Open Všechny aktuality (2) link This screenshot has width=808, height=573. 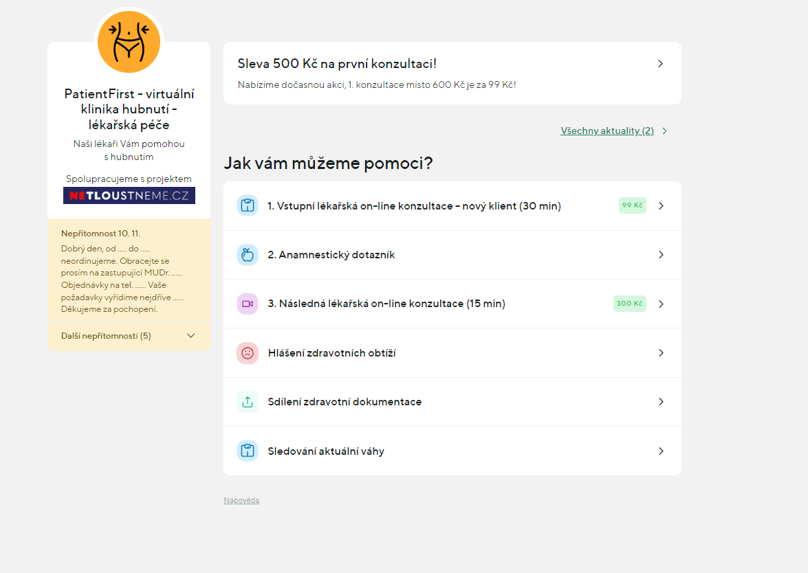pos(607,131)
